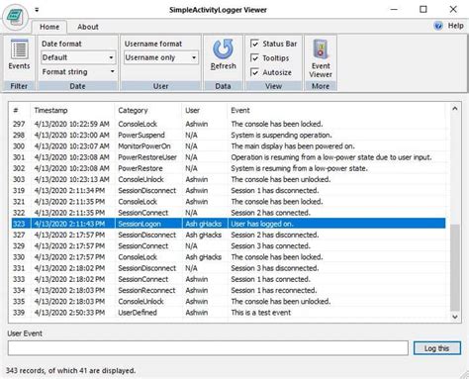469x379 pixels.
Task: Open the About tab
Action: [88, 27]
